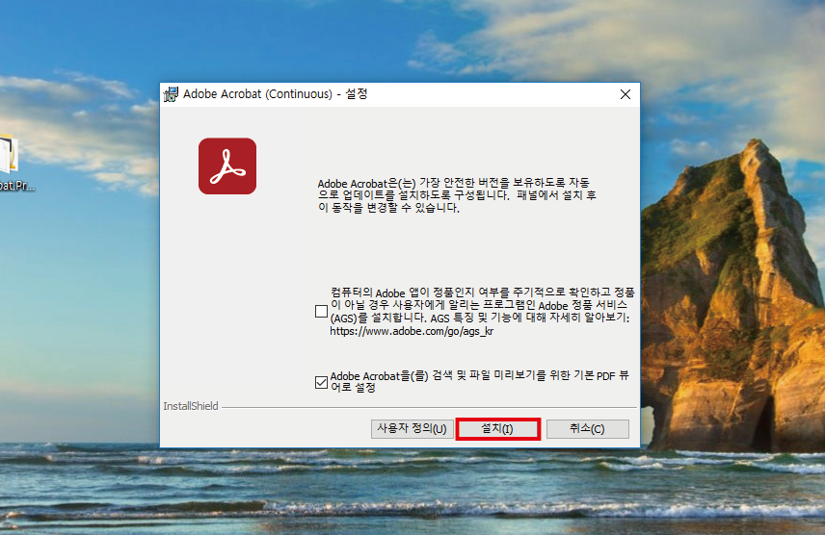Viewport: 825px width, 535px height.
Task: Click the Adobe Acrobat red logo icon
Action: click(x=227, y=166)
